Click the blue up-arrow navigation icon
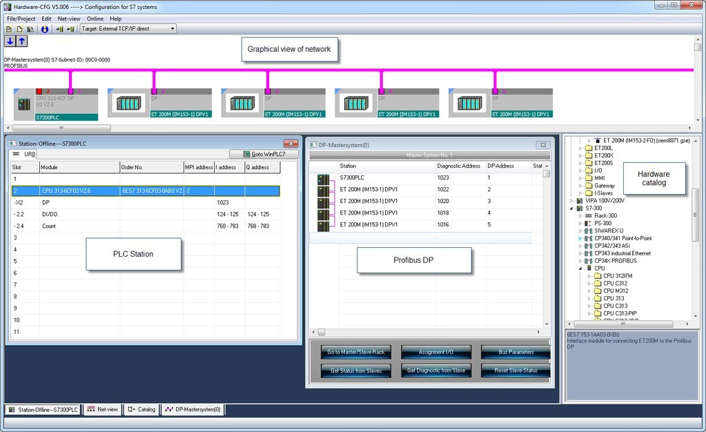 [22, 41]
